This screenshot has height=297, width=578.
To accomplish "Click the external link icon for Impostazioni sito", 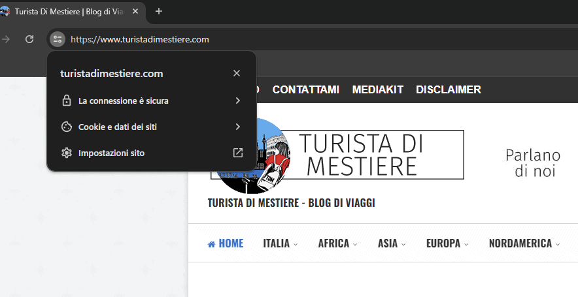I will (238, 153).
